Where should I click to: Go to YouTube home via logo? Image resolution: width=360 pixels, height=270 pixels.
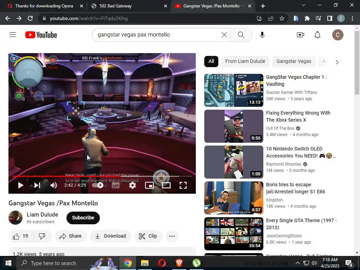[41, 35]
